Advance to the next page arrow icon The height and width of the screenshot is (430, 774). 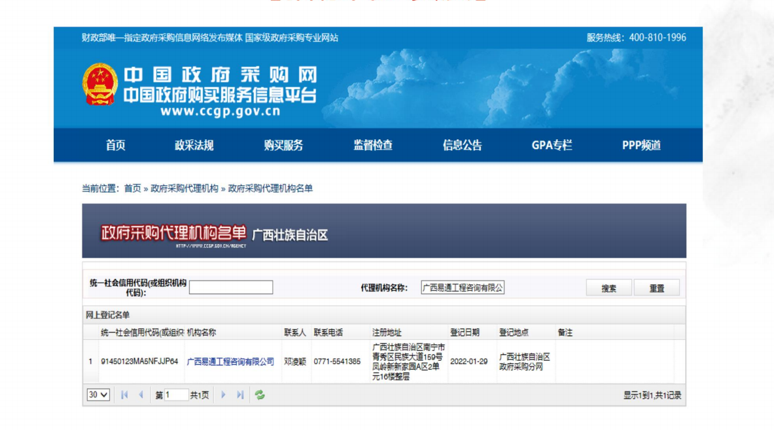tap(224, 395)
